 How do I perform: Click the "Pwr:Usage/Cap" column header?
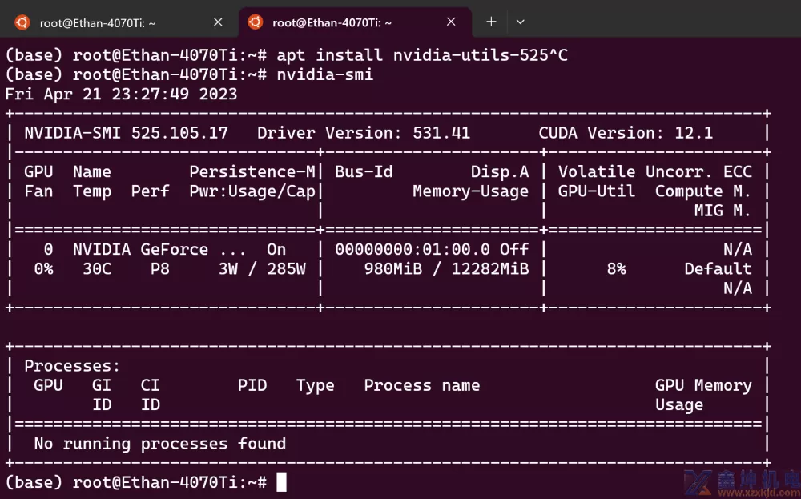(252, 191)
